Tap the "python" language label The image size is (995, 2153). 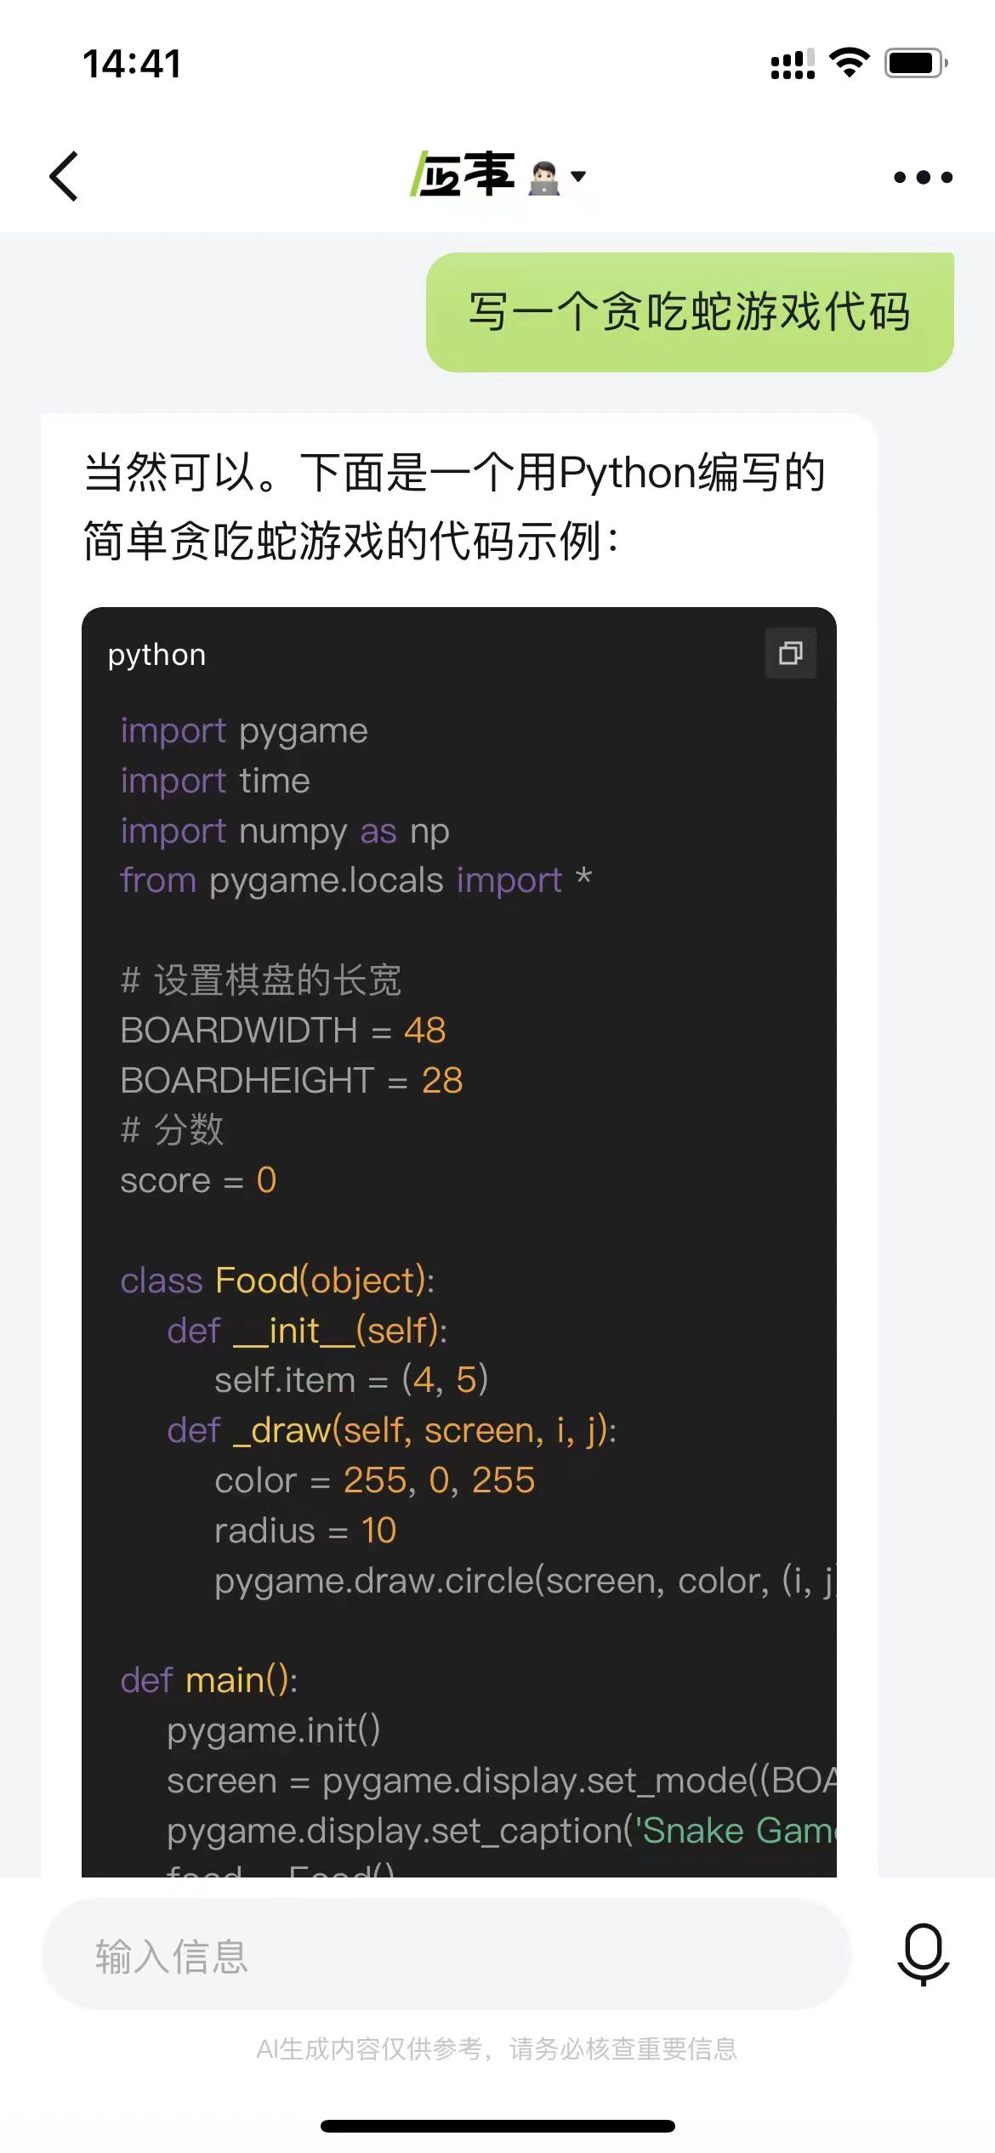click(x=156, y=655)
